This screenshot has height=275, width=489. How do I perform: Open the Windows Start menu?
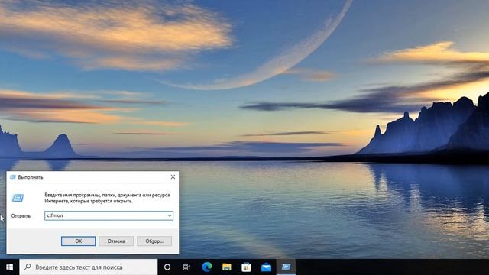pyautogui.click(x=9, y=267)
